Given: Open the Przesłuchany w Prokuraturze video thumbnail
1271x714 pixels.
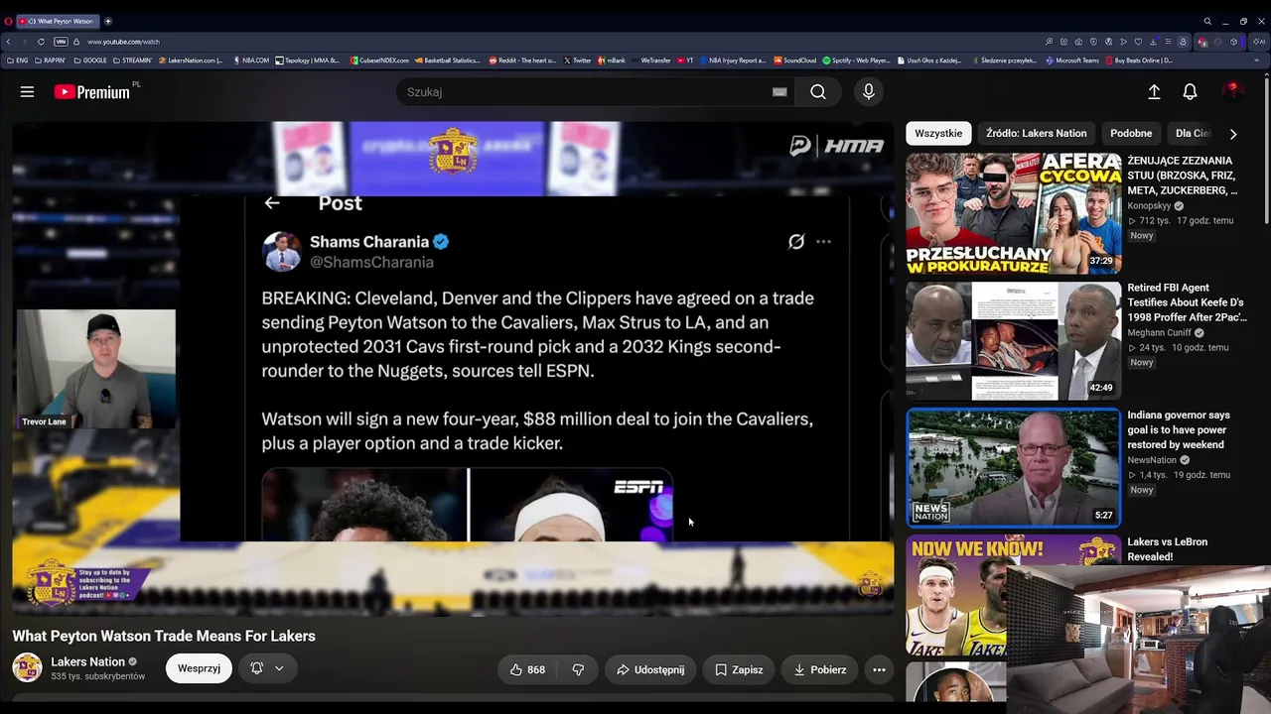Looking at the screenshot, I should click(x=1014, y=213).
